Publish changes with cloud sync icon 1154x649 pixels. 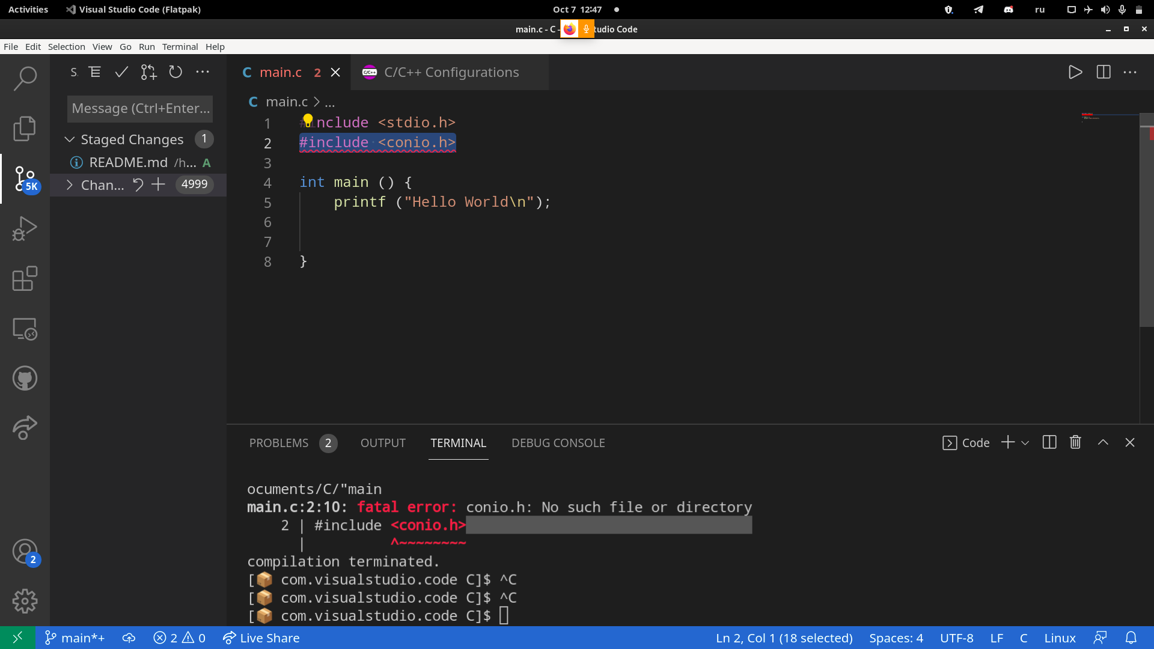click(x=129, y=638)
